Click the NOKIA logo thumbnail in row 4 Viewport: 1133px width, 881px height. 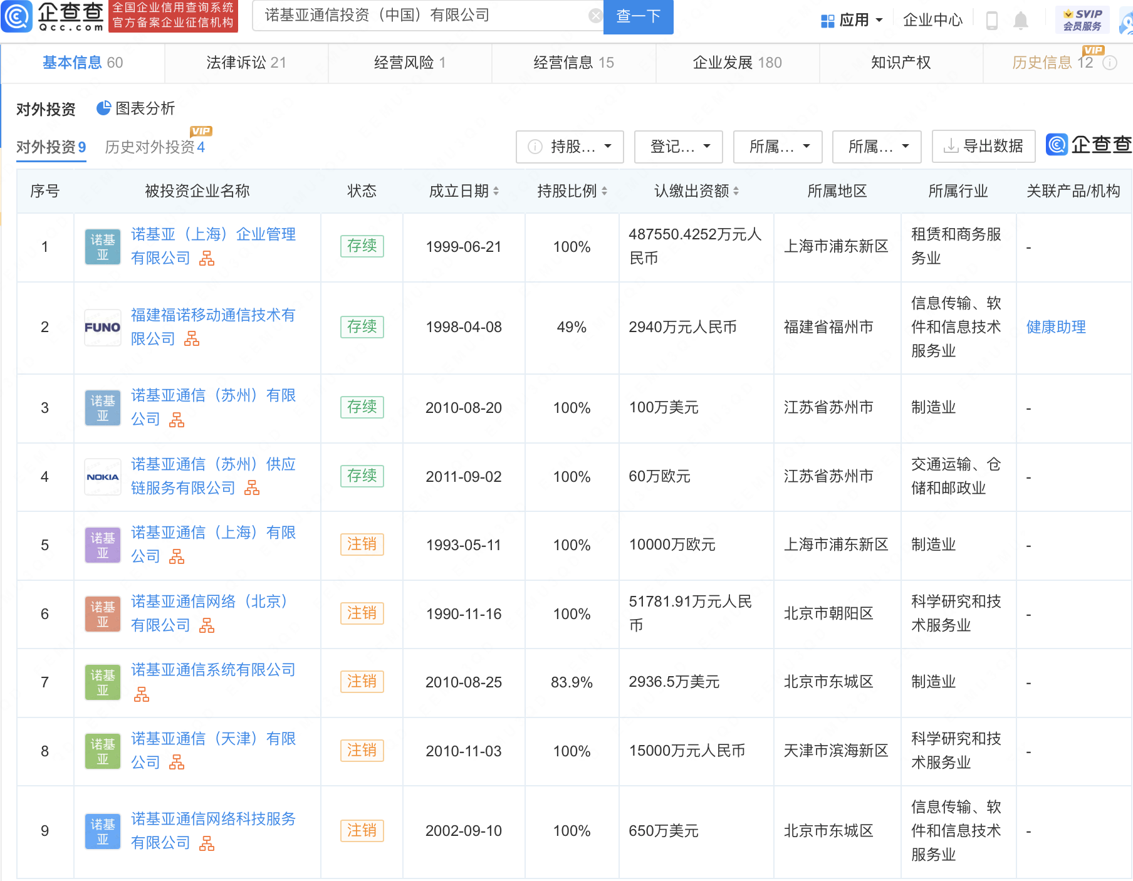pyautogui.click(x=103, y=477)
